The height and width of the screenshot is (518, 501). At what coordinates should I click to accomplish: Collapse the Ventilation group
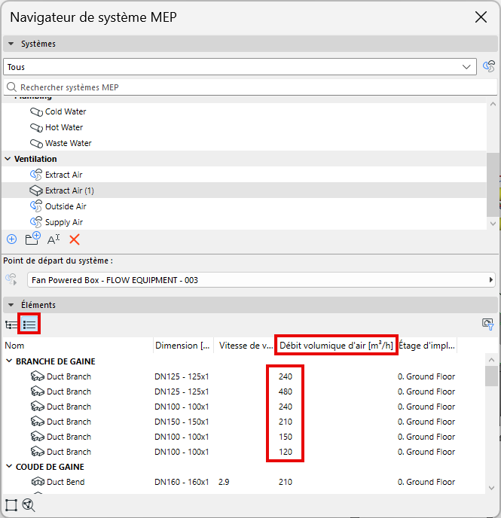coord(8,159)
